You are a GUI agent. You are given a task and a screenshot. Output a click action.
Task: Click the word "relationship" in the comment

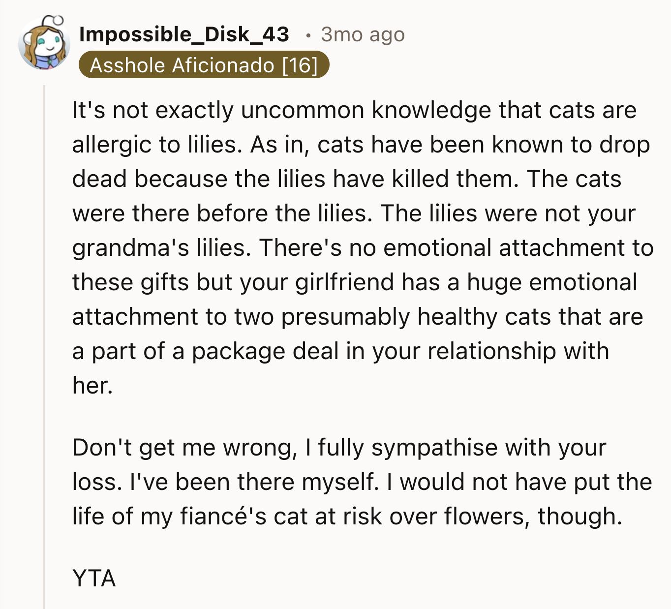point(492,351)
